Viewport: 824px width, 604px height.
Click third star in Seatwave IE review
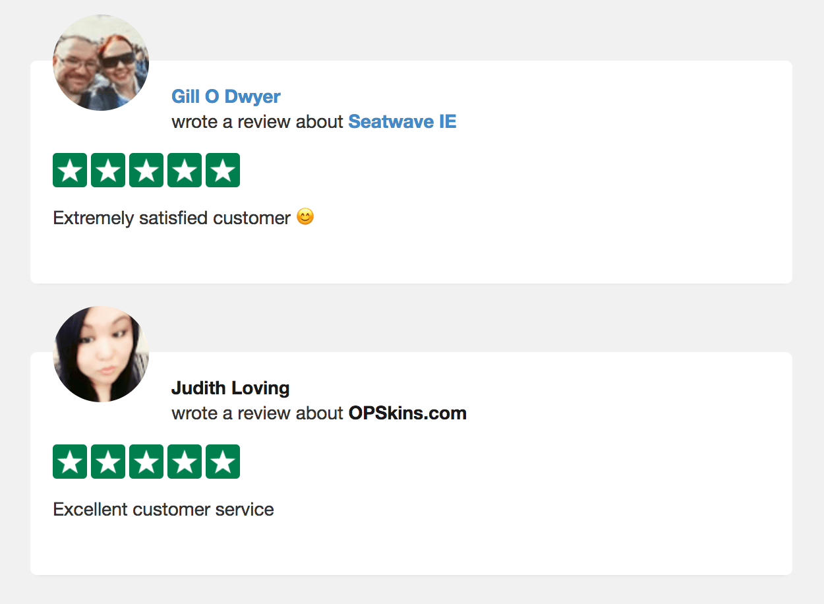coord(146,170)
